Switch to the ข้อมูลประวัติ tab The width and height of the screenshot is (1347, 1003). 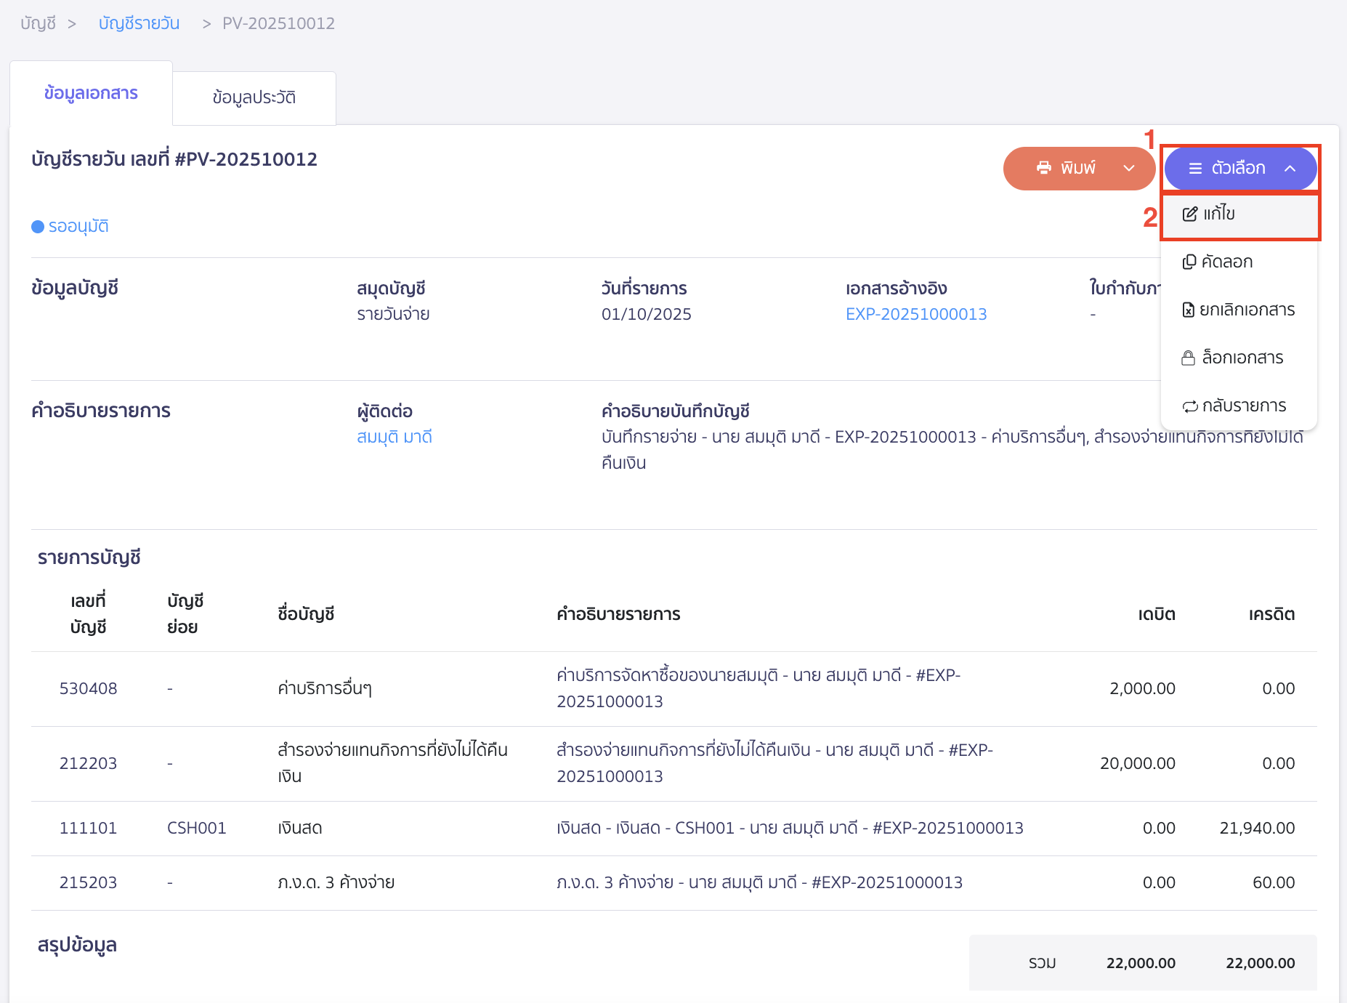(254, 97)
